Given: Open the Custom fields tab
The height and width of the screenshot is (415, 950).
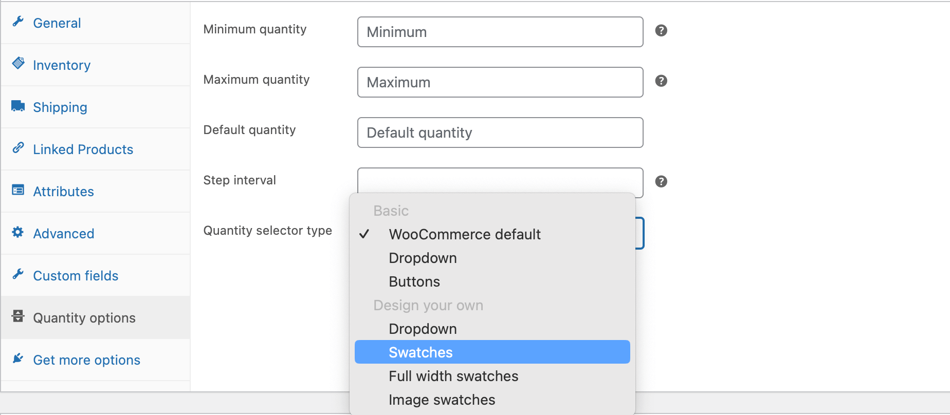Looking at the screenshot, I should (76, 276).
